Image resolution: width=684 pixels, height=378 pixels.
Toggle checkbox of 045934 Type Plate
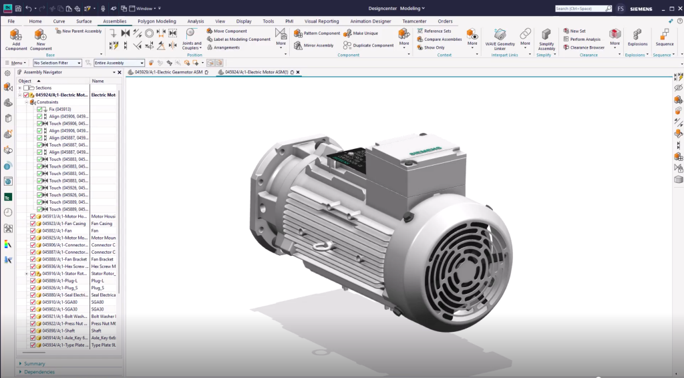33,345
